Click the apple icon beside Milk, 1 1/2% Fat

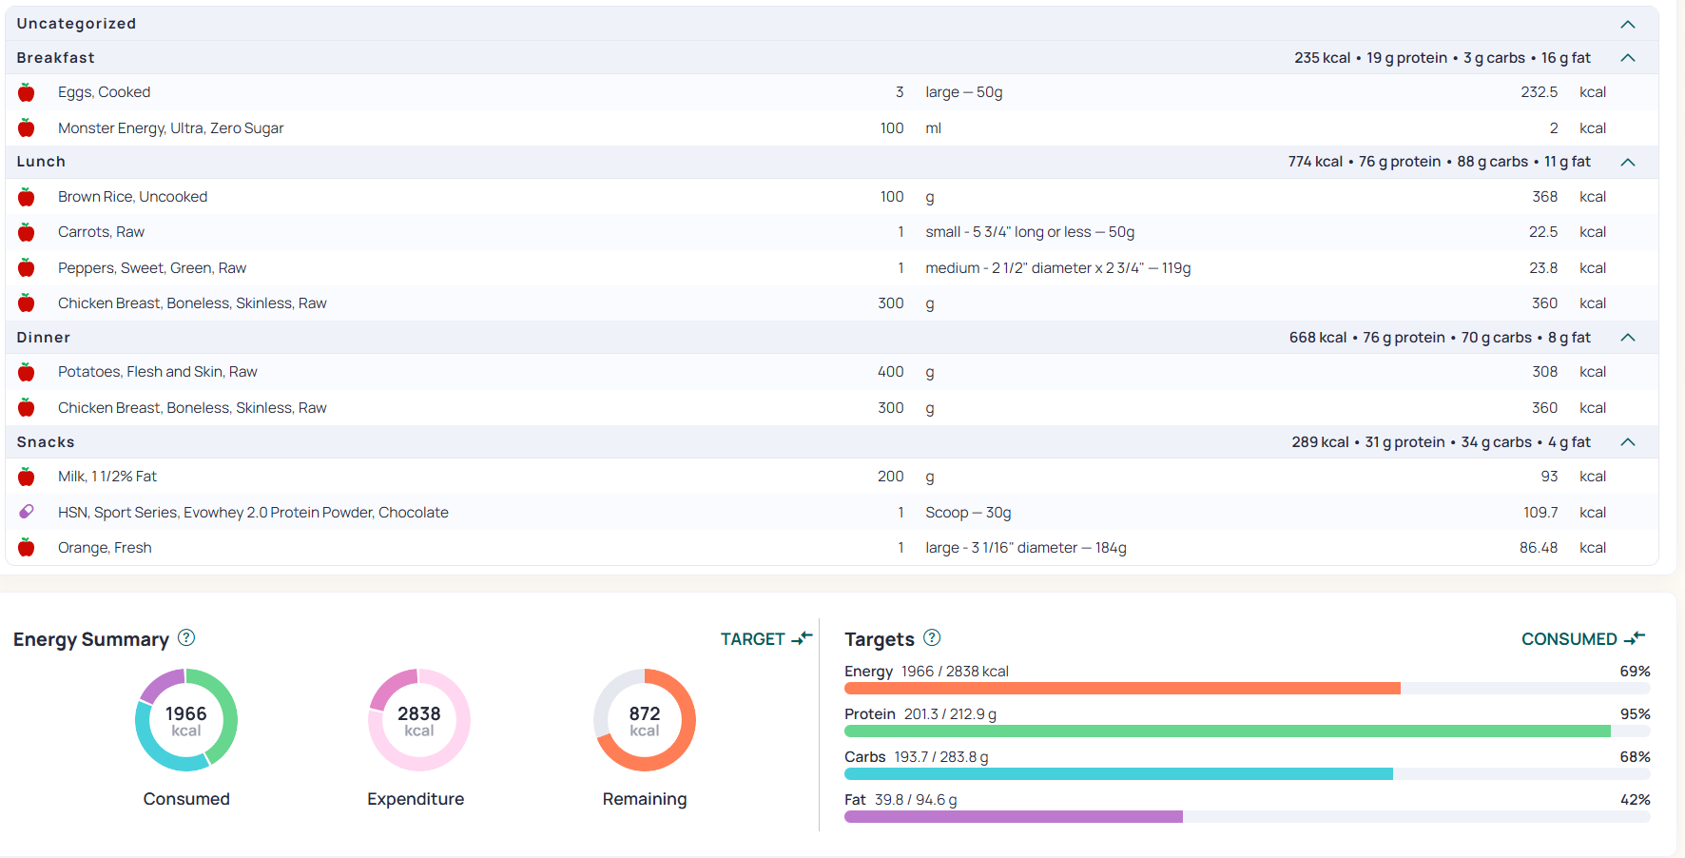click(x=27, y=477)
